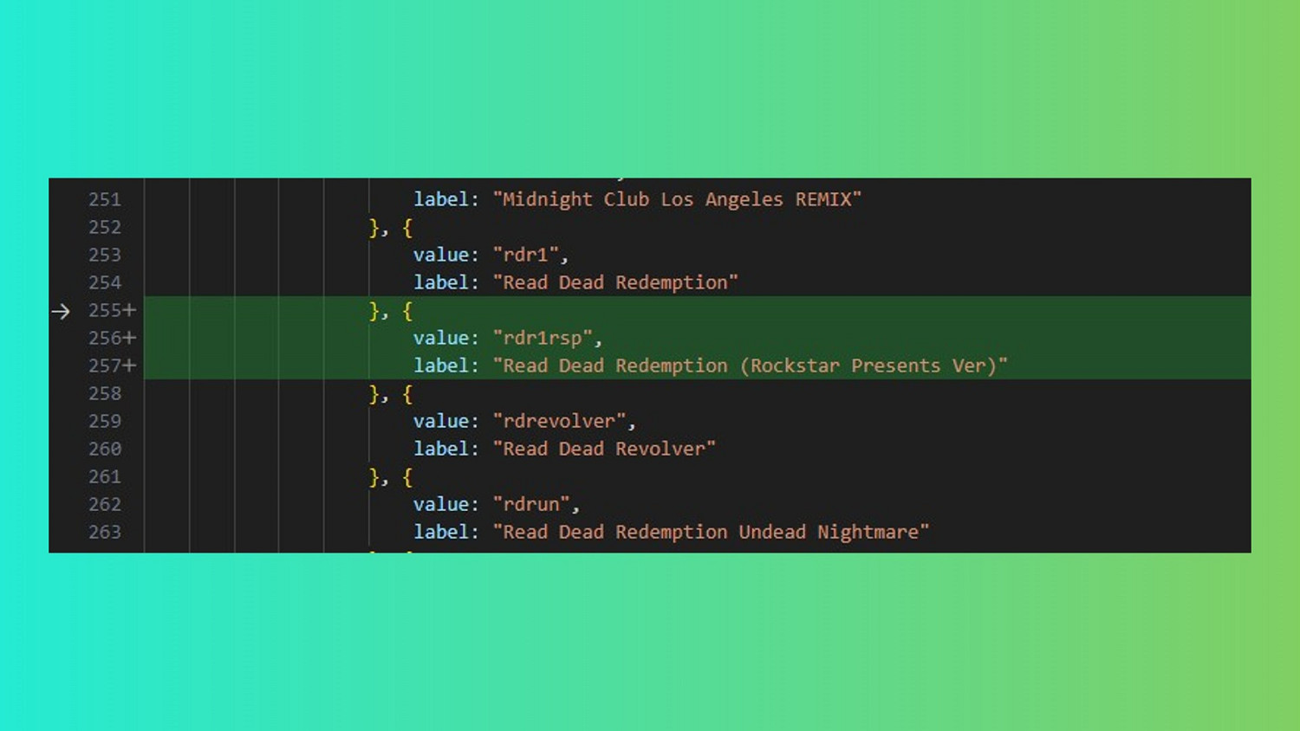This screenshot has height=731, width=1300.
Task: Click the "Read Dead Redemption" label on line 254
Action: pos(615,282)
